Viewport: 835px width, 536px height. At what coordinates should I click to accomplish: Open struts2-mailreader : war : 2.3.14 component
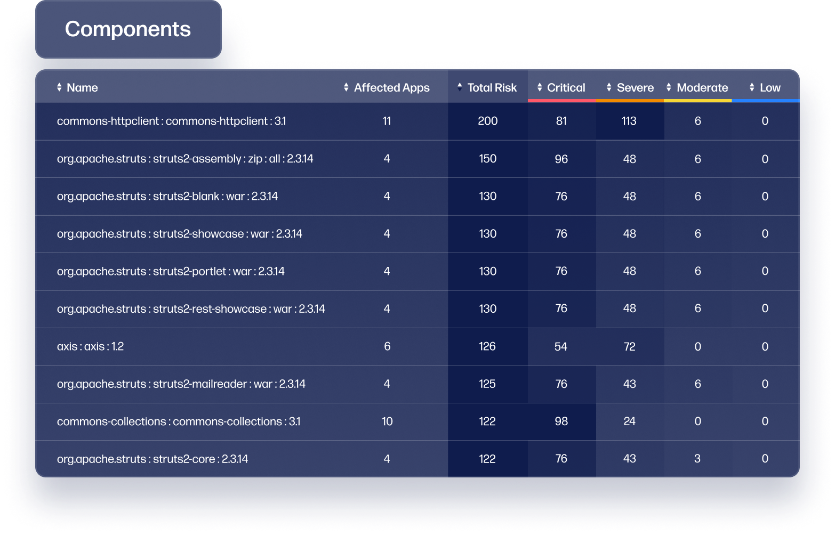pyautogui.click(x=181, y=384)
